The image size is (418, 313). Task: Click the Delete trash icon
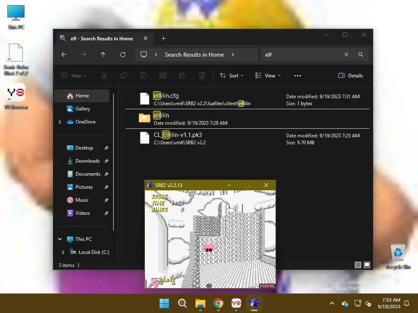tap(202, 75)
